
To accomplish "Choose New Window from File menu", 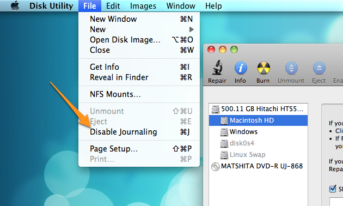I will coord(139,19).
